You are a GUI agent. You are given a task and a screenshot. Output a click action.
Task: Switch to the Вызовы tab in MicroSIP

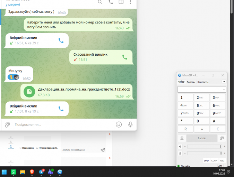tap(191, 82)
